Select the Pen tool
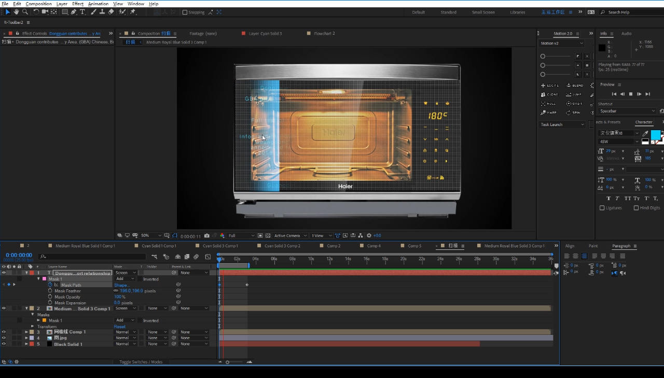Viewport: 664px width, 378px height. 74,12
